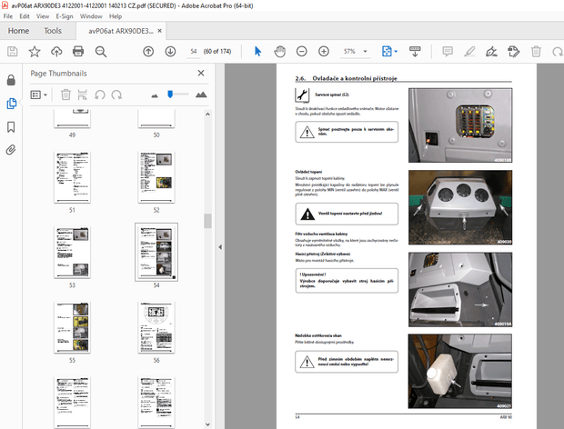
Task: Rotate pages counterclockwise in thumbnails panel
Action: tap(100, 95)
